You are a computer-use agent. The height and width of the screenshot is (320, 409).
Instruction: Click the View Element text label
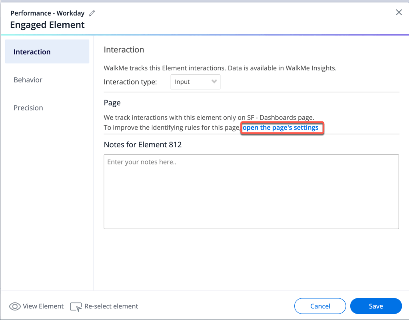43,306
